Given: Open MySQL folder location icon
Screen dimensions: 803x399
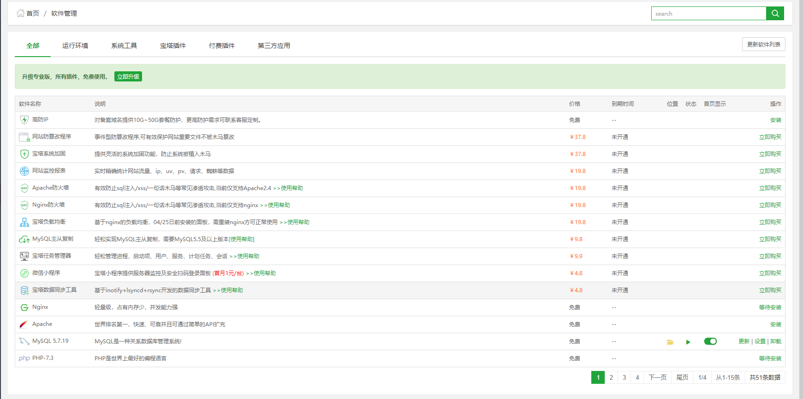Looking at the screenshot, I should coord(670,342).
